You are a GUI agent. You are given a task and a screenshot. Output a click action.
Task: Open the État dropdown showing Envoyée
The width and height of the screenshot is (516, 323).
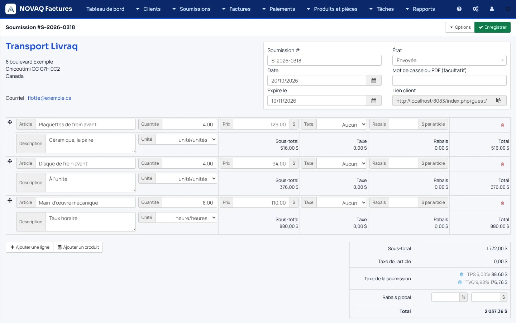[449, 60]
